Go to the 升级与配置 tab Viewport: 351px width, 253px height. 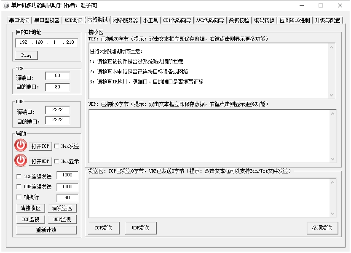pos(328,20)
